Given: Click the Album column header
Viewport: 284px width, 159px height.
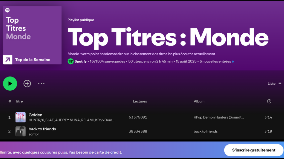Looking at the screenshot, I should (199, 101).
